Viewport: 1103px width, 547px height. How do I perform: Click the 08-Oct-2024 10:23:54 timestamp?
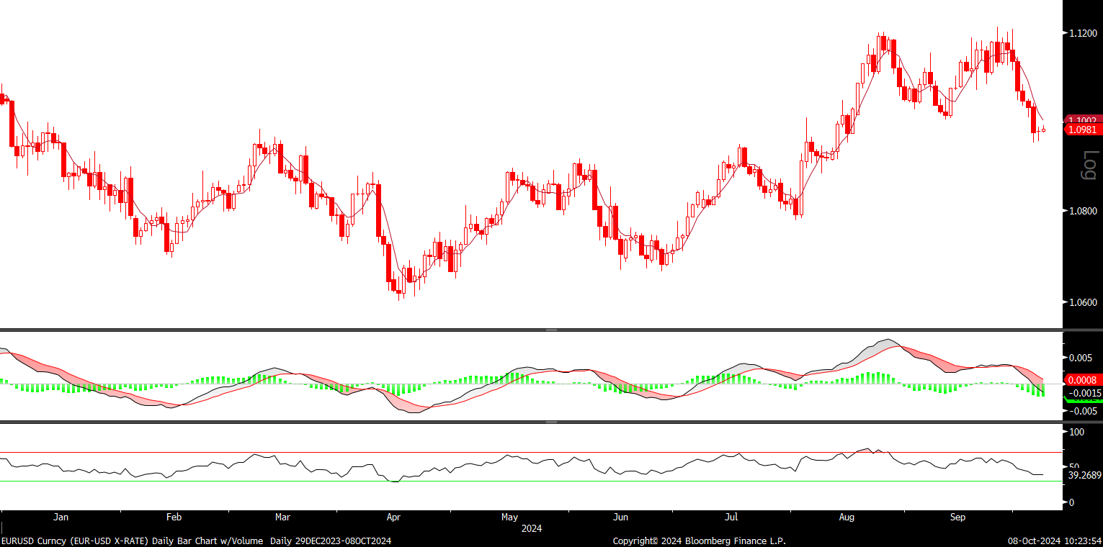click(1053, 541)
